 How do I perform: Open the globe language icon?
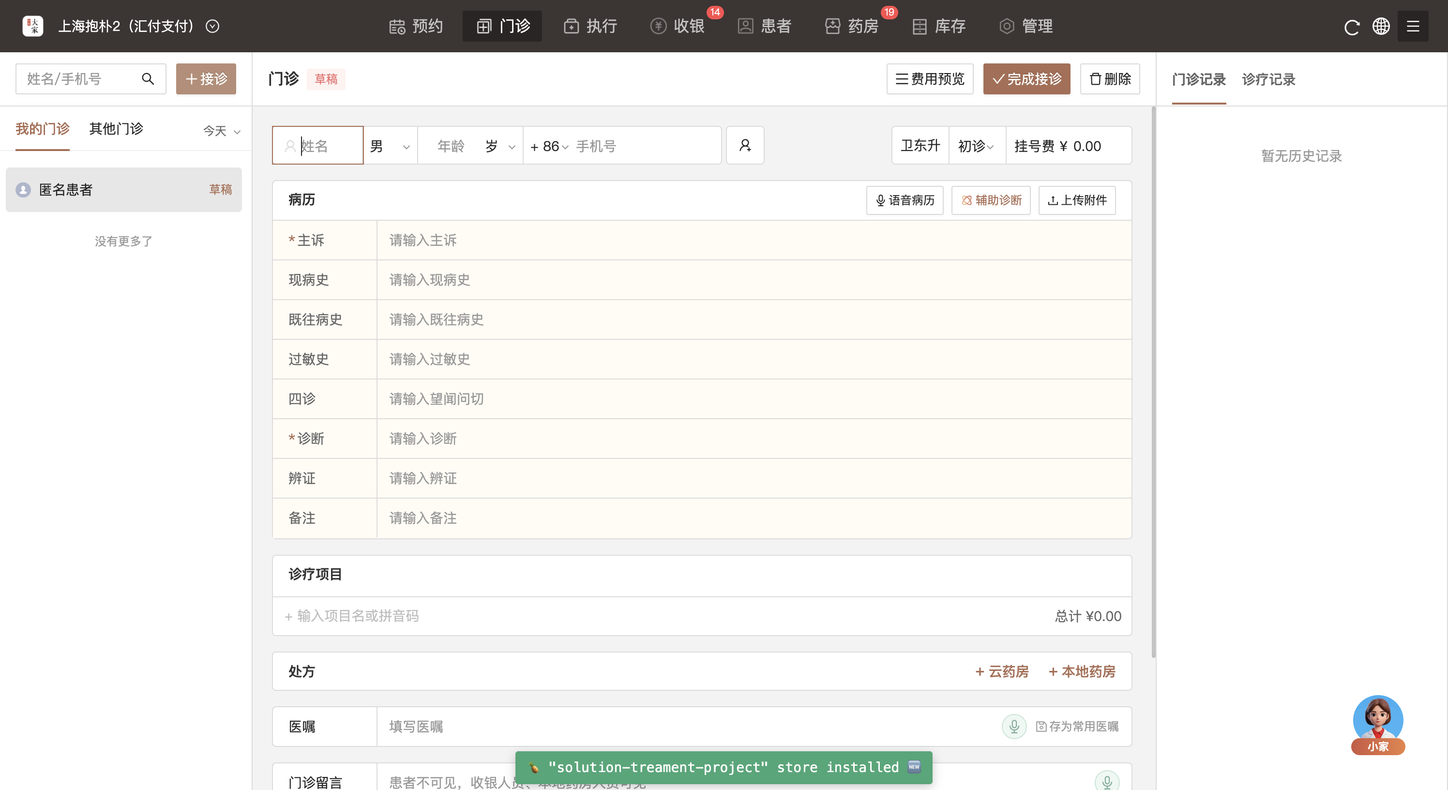click(x=1381, y=27)
